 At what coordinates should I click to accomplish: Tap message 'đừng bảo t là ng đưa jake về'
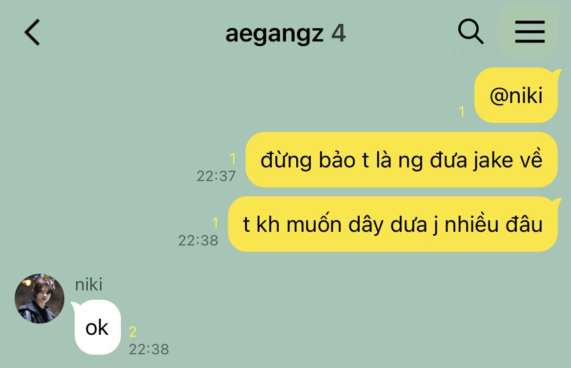(x=401, y=160)
